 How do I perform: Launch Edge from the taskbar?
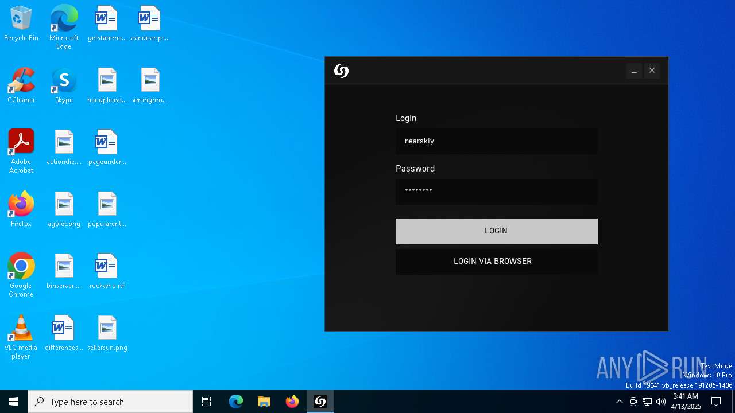[236, 402]
